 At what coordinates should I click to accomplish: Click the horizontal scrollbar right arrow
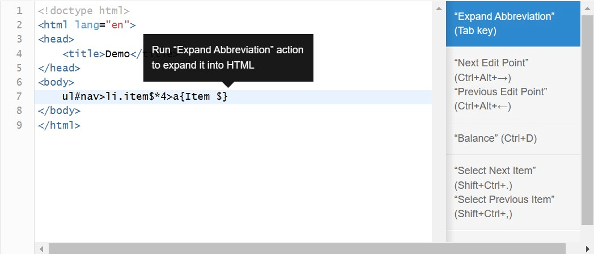pos(587,249)
